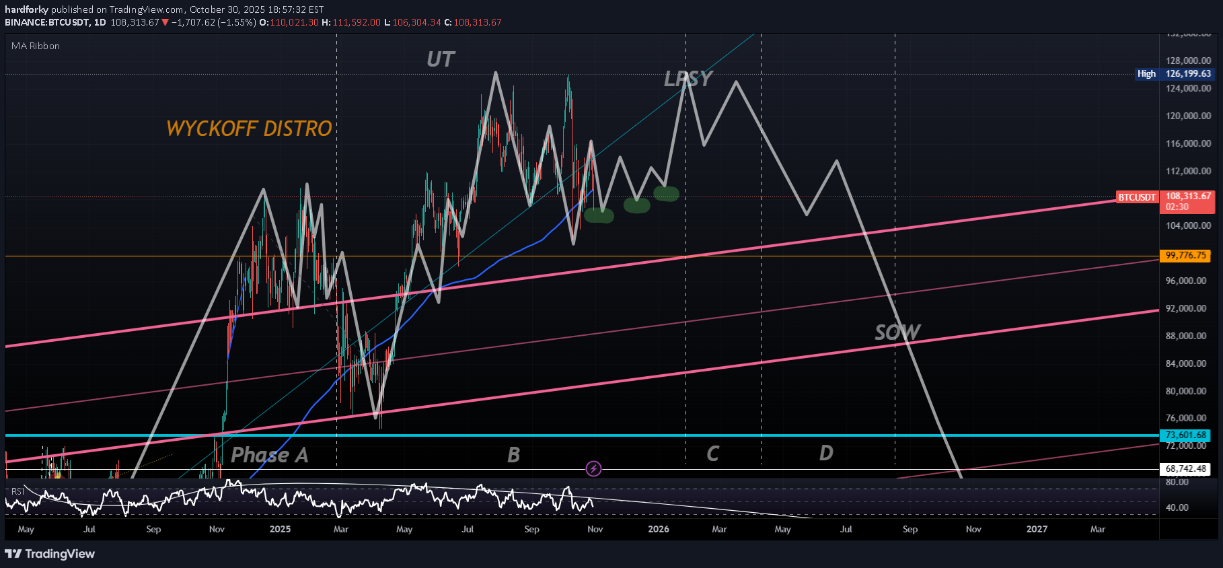The image size is (1223, 568).
Task: Select the WYCKOFF DISTRO text annotation
Action: point(249,129)
